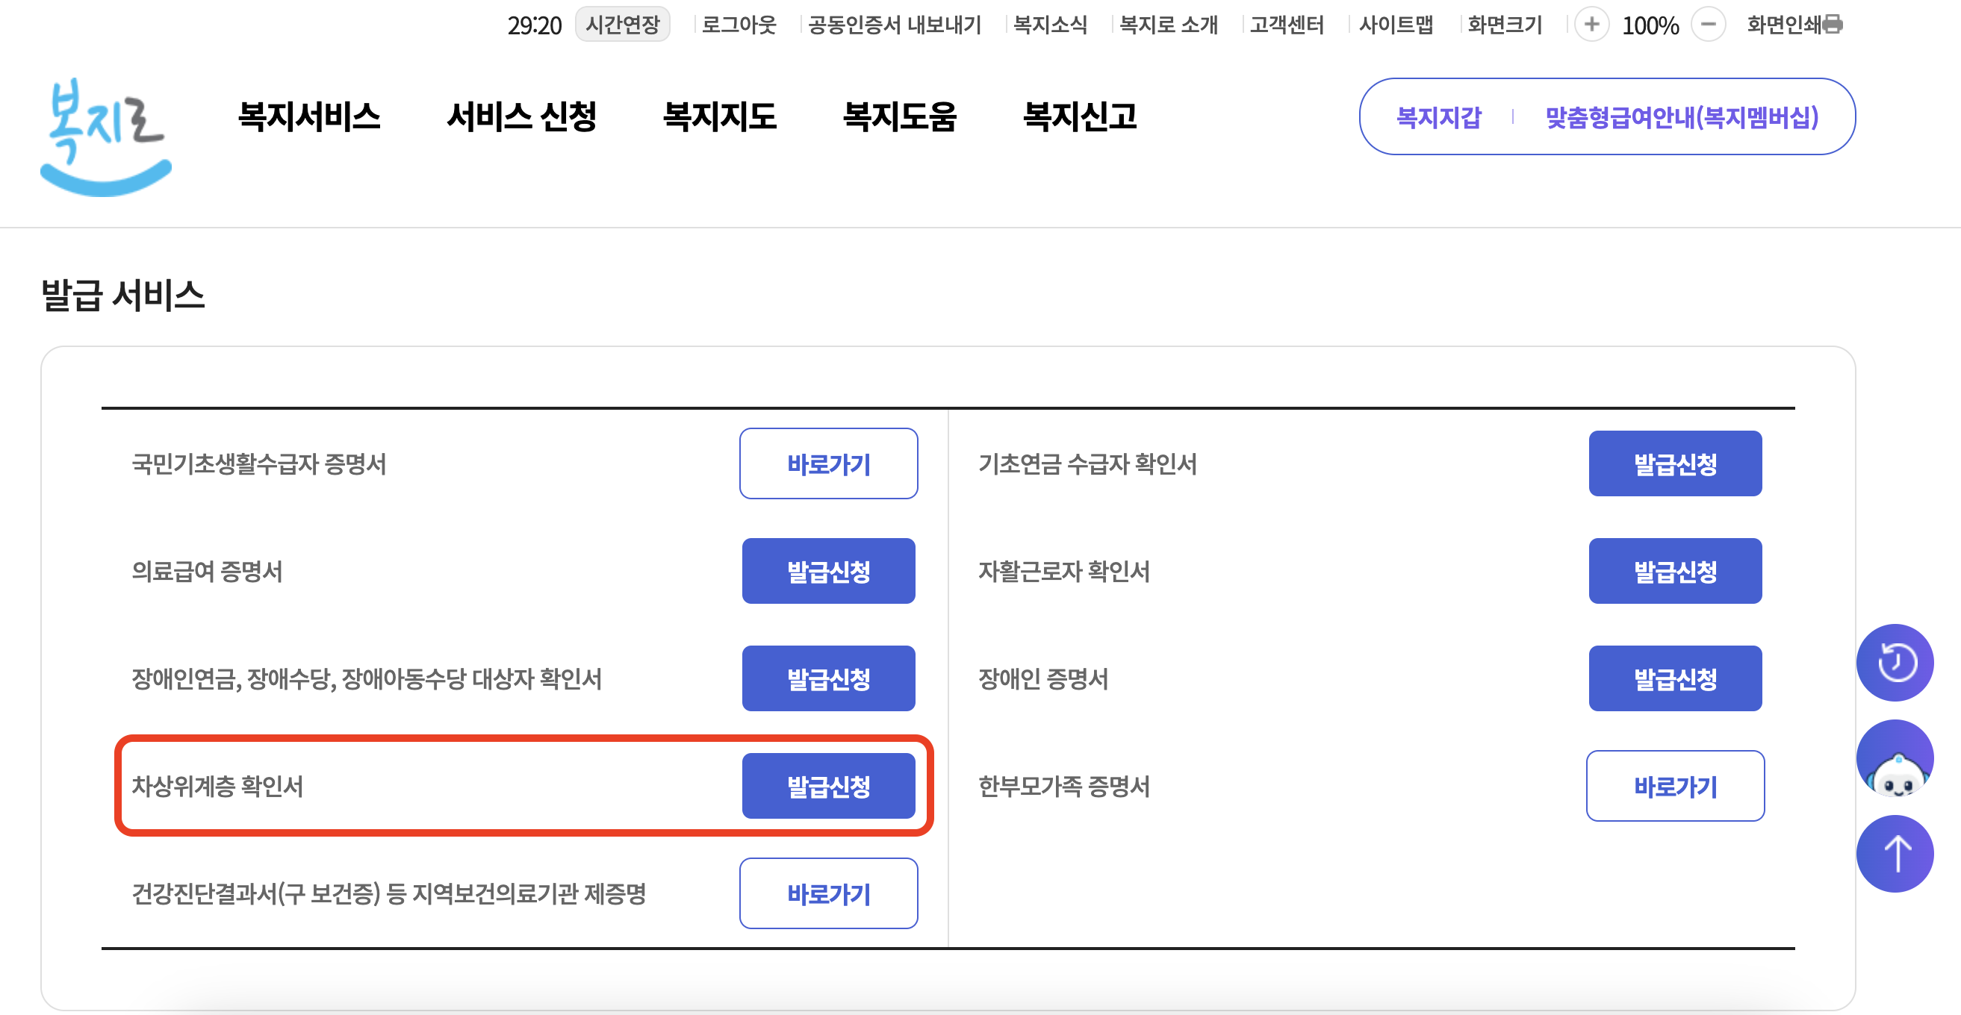The image size is (1961, 1015).
Task: Click 발급신청 for 장애인 증명서
Action: (1676, 678)
